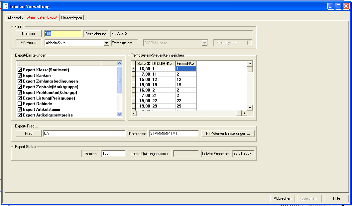Disable Export Artikelstamm checkbox
Viewport: 352px width, 206px height.
tap(20, 109)
